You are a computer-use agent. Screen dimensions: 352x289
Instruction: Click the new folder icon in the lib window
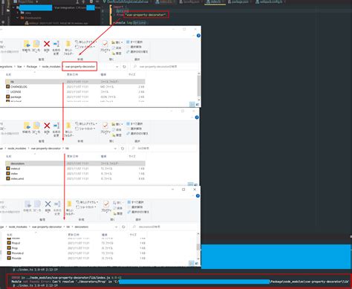(x=68, y=126)
